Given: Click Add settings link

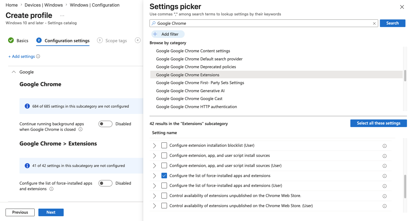Looking at the screenshot, I should click(x=21, y=57).
